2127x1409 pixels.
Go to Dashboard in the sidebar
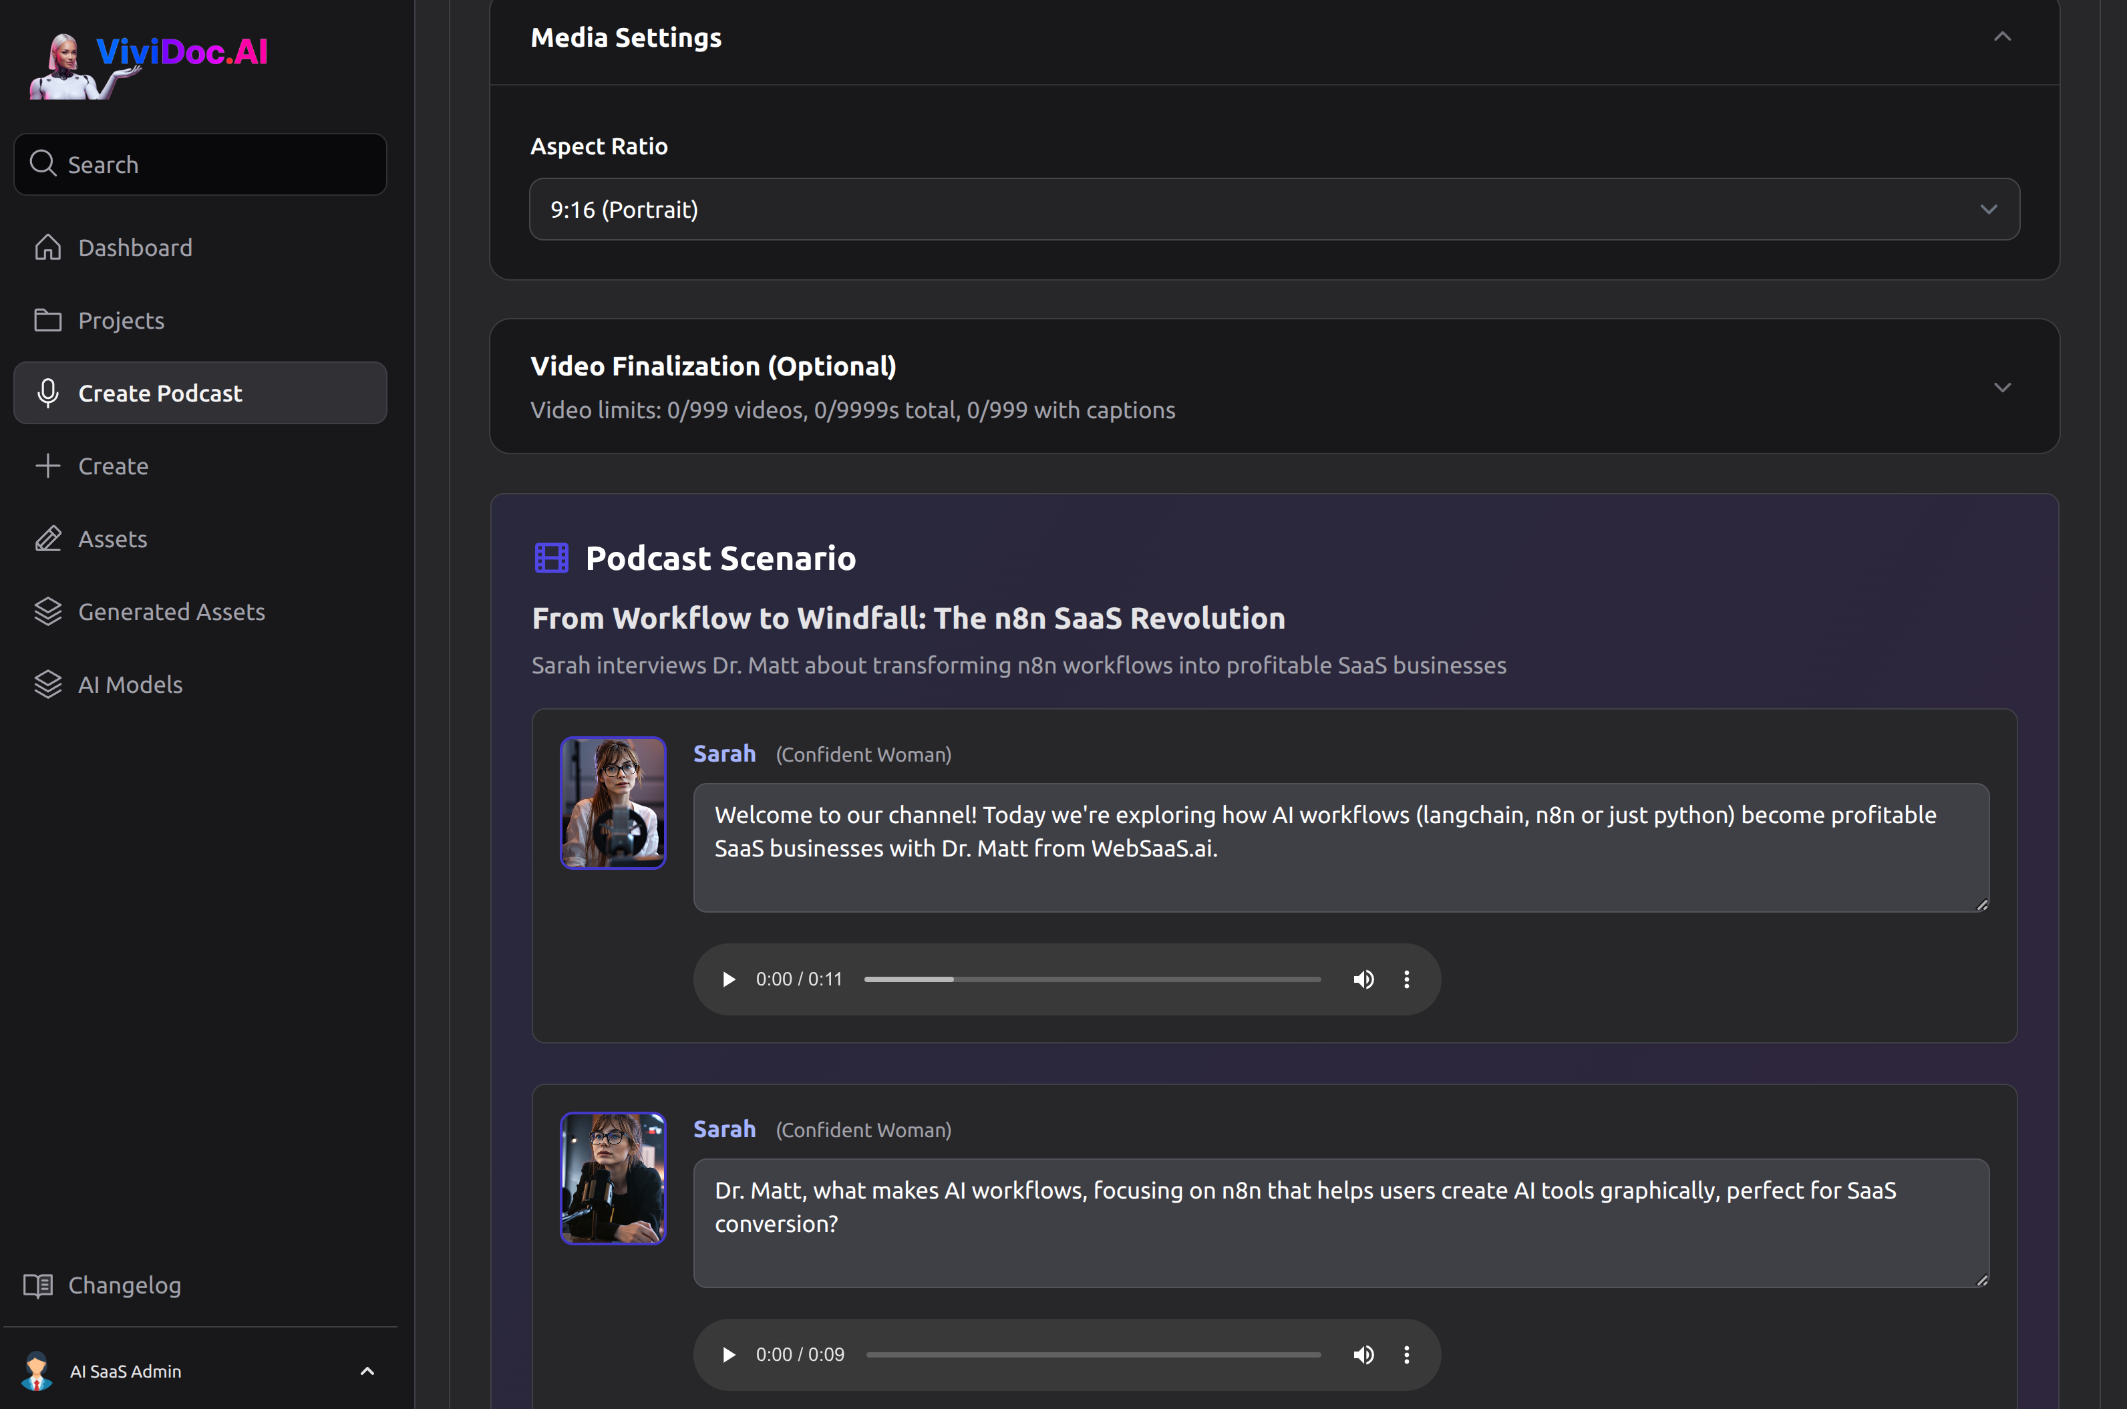[x=135, y=247]
